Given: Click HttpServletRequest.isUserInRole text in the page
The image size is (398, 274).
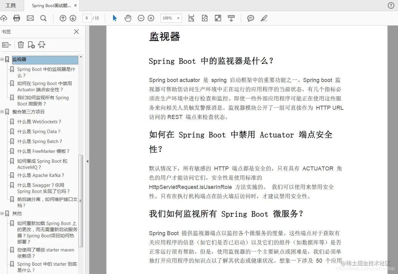Looking at the screenshot, I should pos(191,187).
